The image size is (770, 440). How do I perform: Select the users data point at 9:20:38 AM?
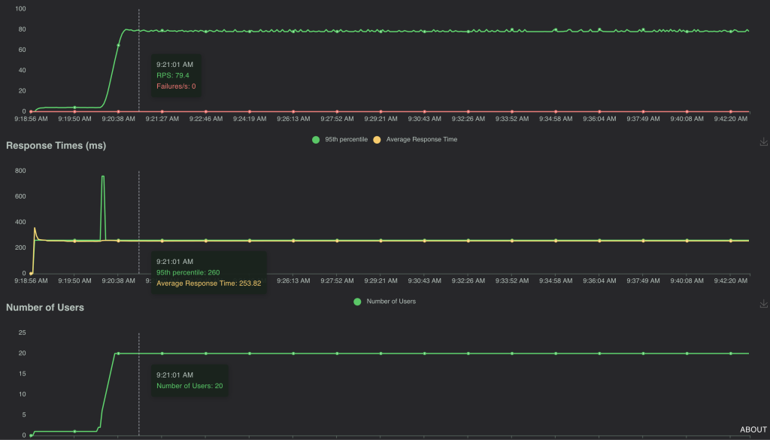coord(118,354)
